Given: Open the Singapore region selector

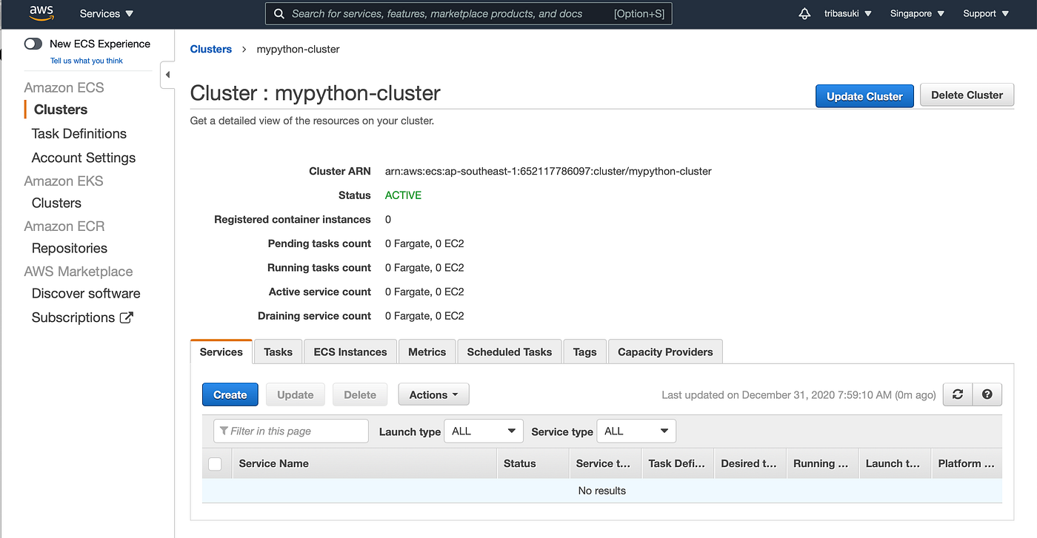Looking at the screenshot, I should 916,13.
